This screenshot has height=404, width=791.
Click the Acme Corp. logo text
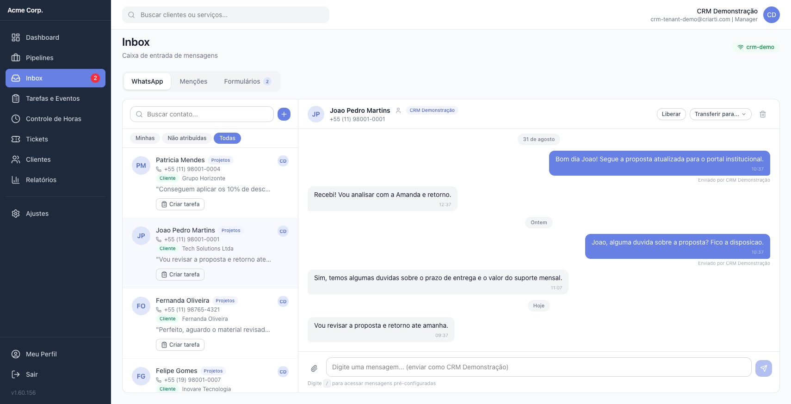[x=25, y=10]
